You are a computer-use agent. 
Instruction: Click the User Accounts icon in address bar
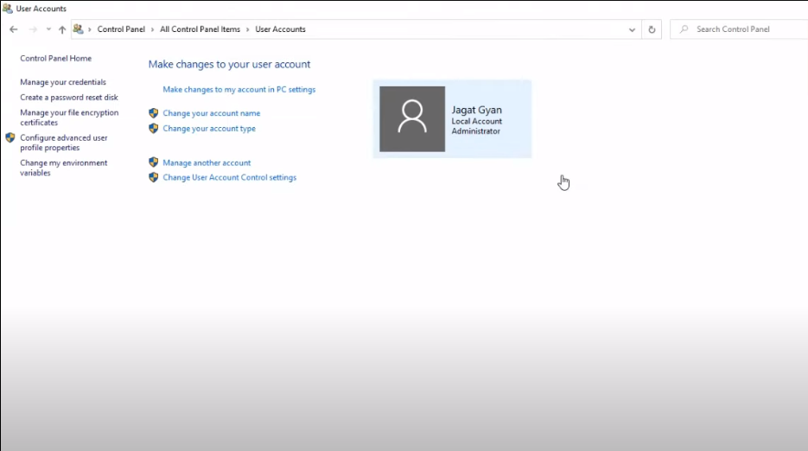78,29
